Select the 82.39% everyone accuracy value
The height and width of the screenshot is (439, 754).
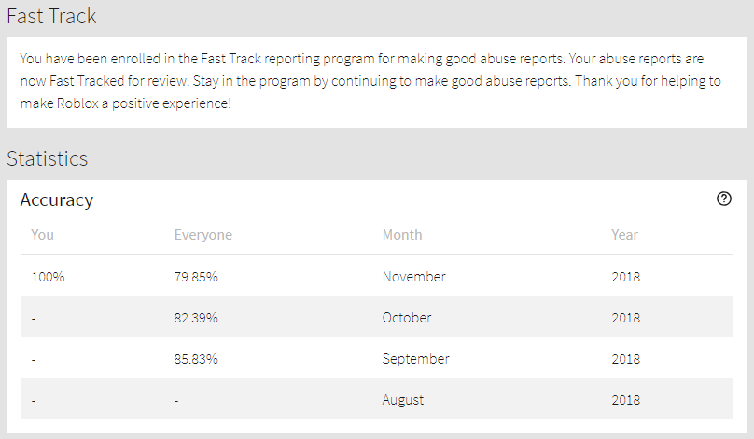[196, 318]
